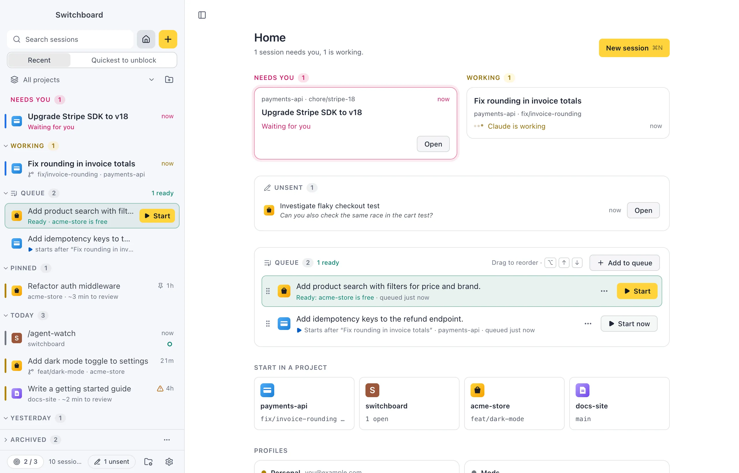Open Write a getting started guide session
739x473 pixels.
(x=92, y=393)
